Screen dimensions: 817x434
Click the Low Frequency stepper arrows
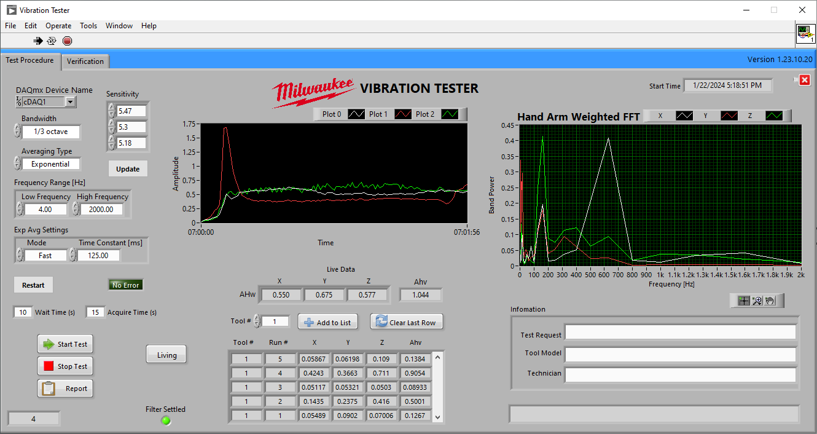pyautogui.click(x=20, y=208)
